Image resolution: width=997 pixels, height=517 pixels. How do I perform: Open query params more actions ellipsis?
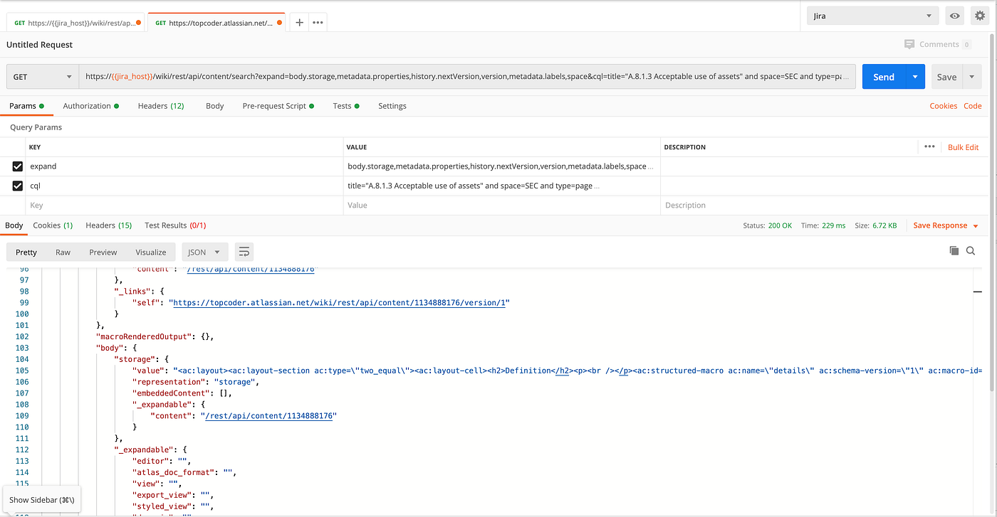[x=929, y=146]
